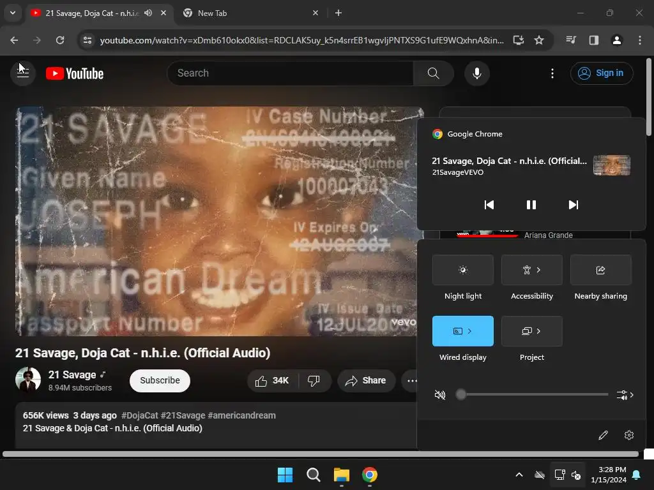Open Windows Start menu
This screenshot has height=490, width=654.
[285, 475]
